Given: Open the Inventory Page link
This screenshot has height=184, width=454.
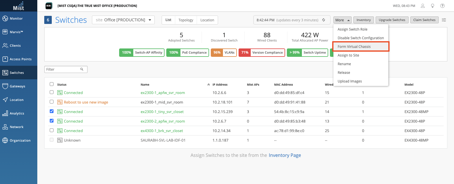Looking at the screenshot, I should pyautogui.click(x=285, y=155).
